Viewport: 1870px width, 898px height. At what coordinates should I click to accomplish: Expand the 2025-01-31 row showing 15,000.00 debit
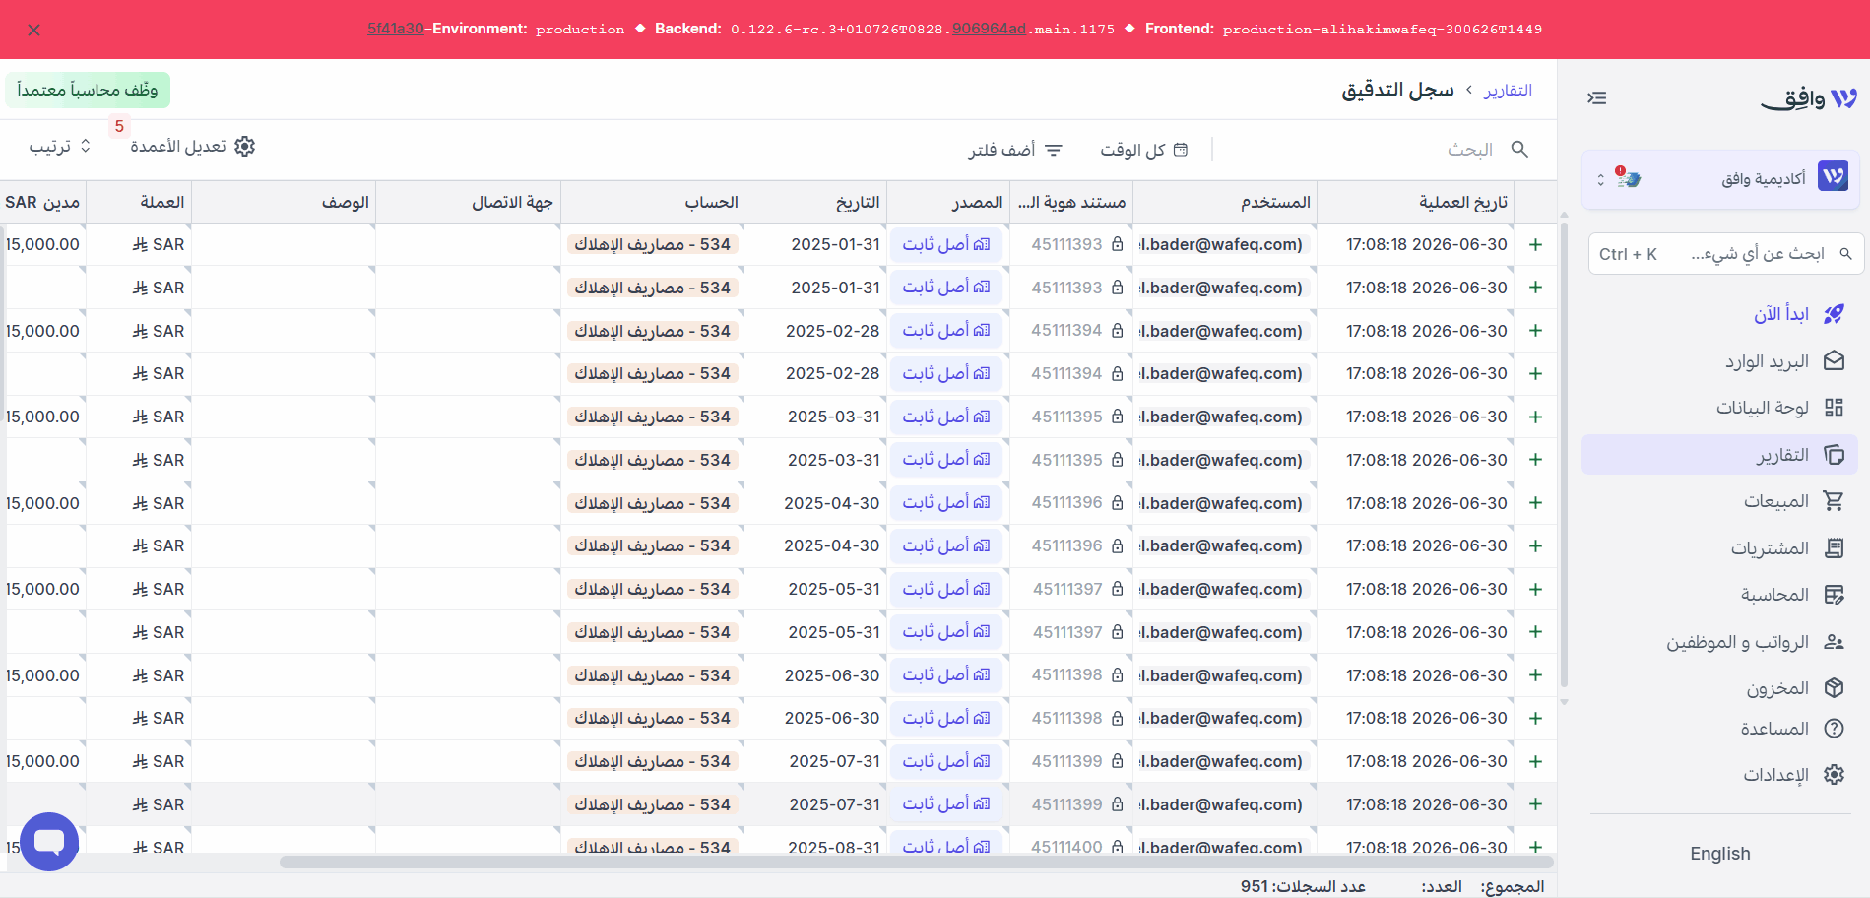click(x=1535, y=244)
